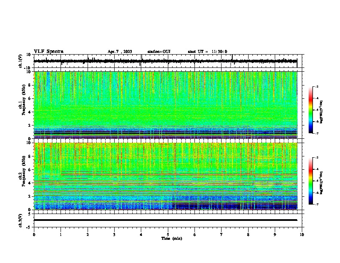
Task: Click the "-3" label on lower color bar
Action: point(317,158)
